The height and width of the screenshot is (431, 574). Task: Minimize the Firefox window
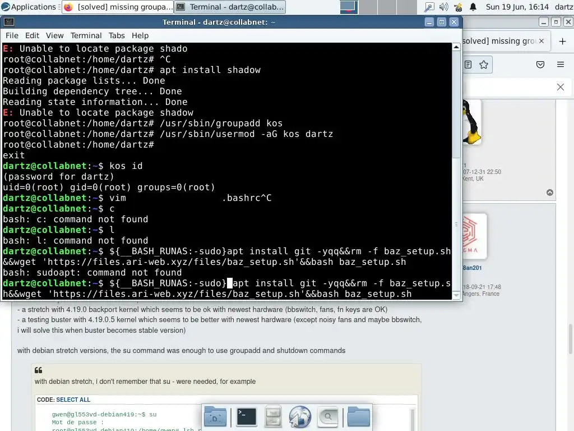[544, 22]
